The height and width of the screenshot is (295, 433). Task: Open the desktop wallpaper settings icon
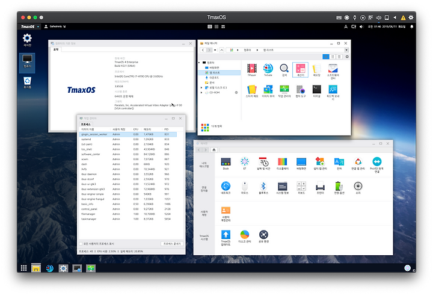coord(301,162)
